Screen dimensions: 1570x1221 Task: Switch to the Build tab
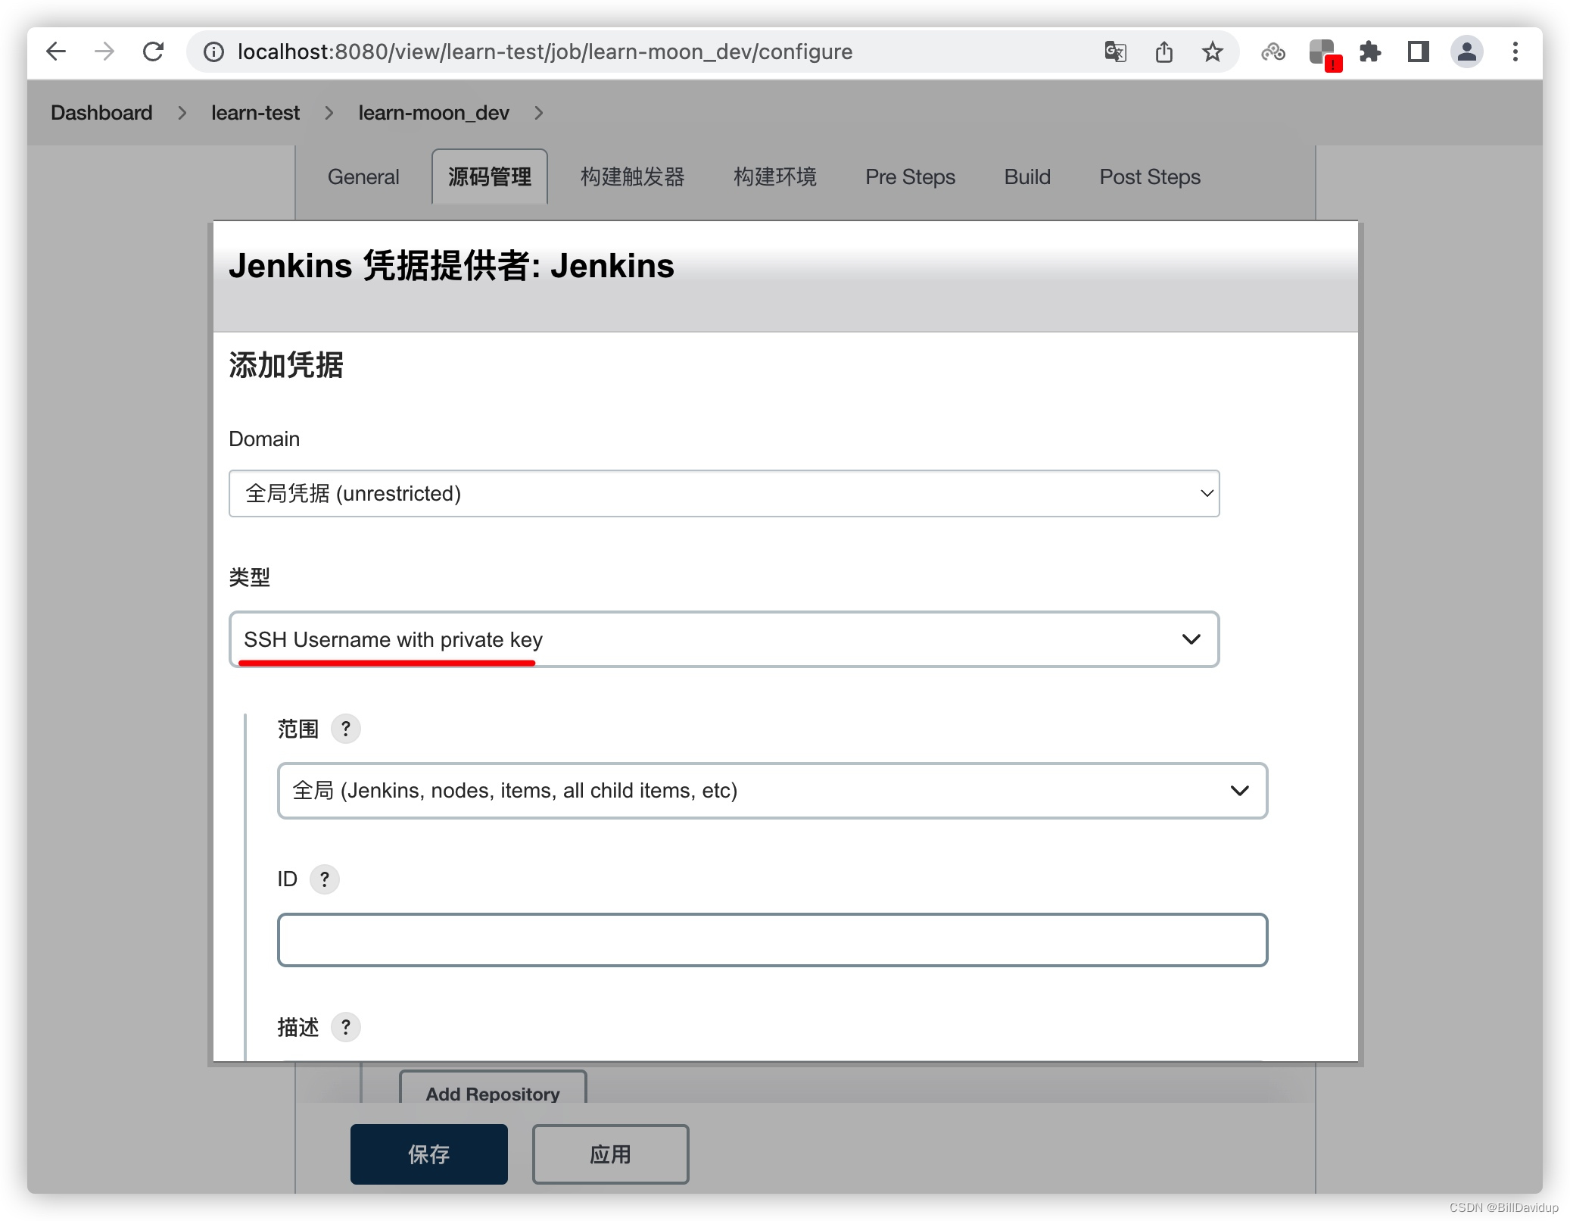pyautogui.click(x=1027, y=177)
